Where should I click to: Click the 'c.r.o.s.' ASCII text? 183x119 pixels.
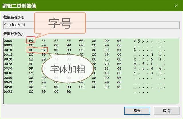[150, 59]
